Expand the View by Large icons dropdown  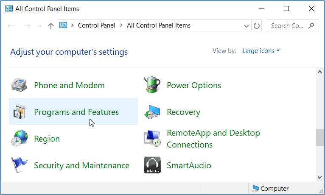(x=261, y=51)
